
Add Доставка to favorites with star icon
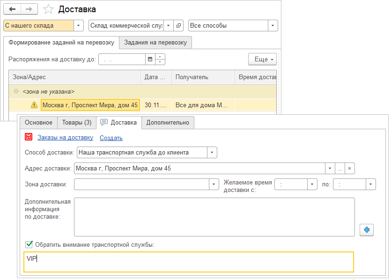point(48,9)
